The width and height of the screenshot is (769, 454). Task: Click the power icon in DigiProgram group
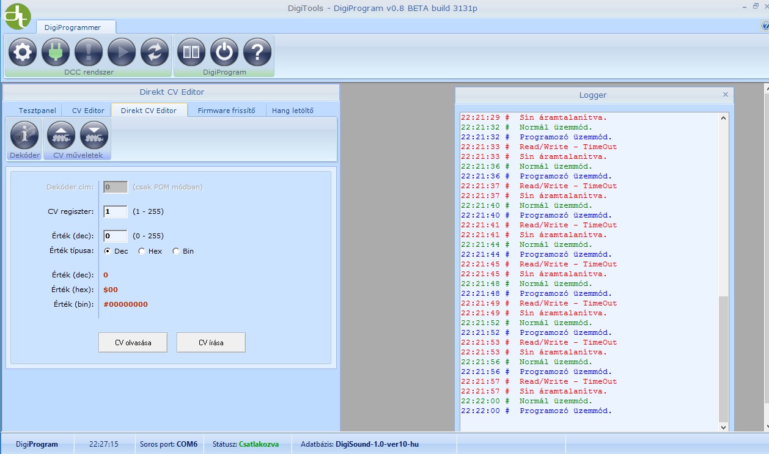tap(224, 52)
